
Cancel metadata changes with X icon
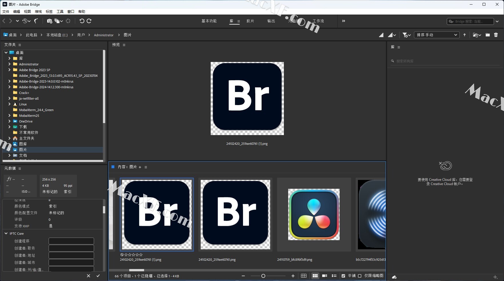(88, 276)
